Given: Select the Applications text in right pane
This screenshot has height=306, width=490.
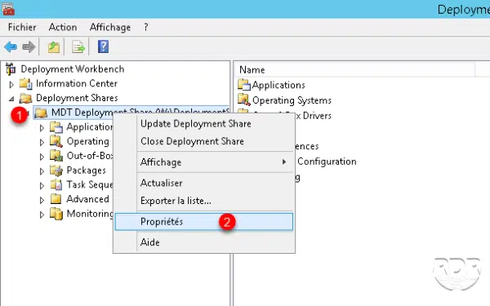Looking at the screenshot, I should coord(278,85).
